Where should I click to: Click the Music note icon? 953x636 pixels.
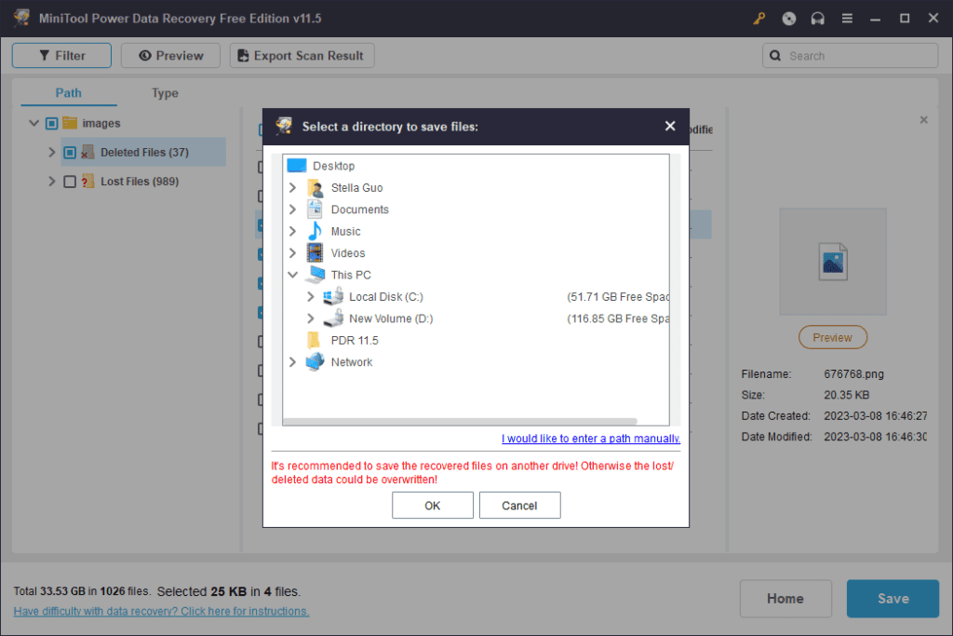point(315,231)
